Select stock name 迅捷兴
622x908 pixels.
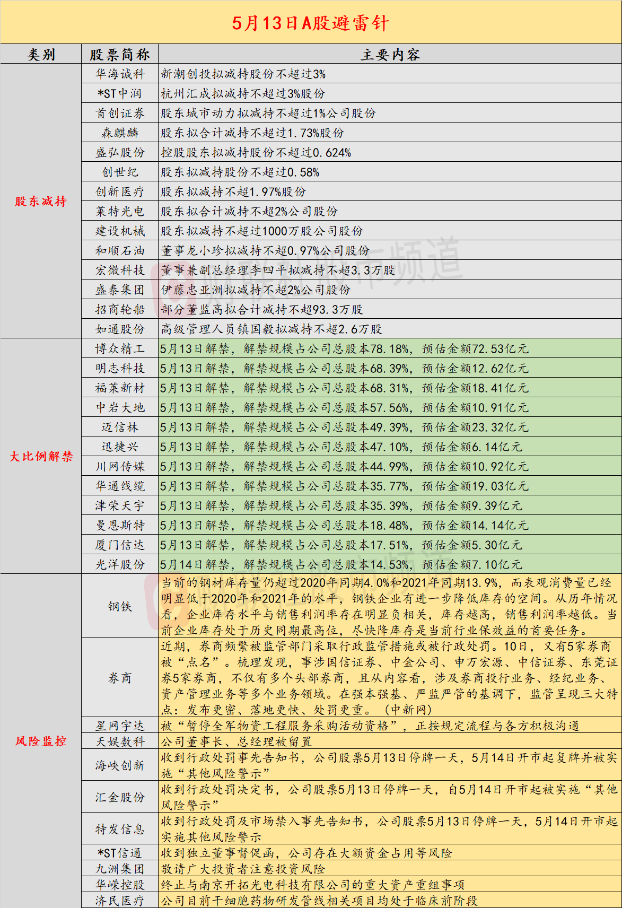[x=120, y=447]
